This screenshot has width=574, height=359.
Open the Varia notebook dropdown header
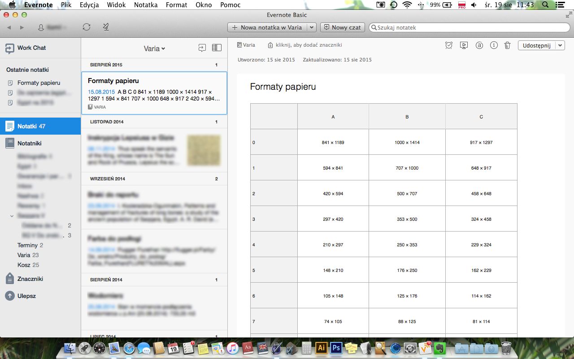coord(154,48)
